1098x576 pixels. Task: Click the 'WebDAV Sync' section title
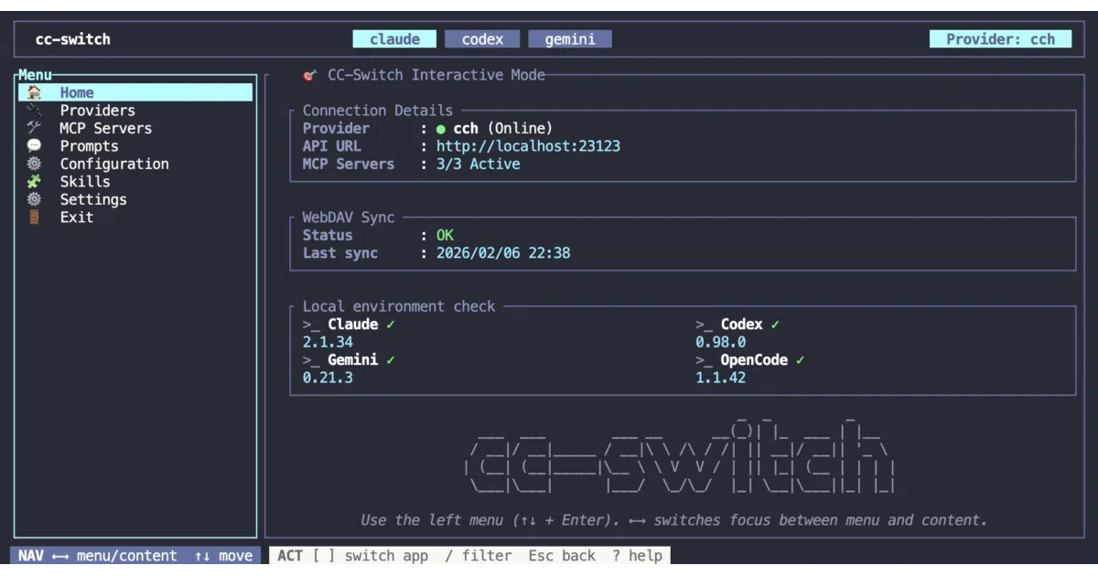pyautogui.click(x=349, y=218)
